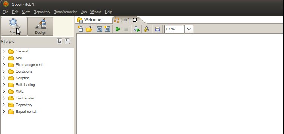Switch to View perspective button
Screen dimensions: 284x134
pyautogui.click(x=14, y=26)
